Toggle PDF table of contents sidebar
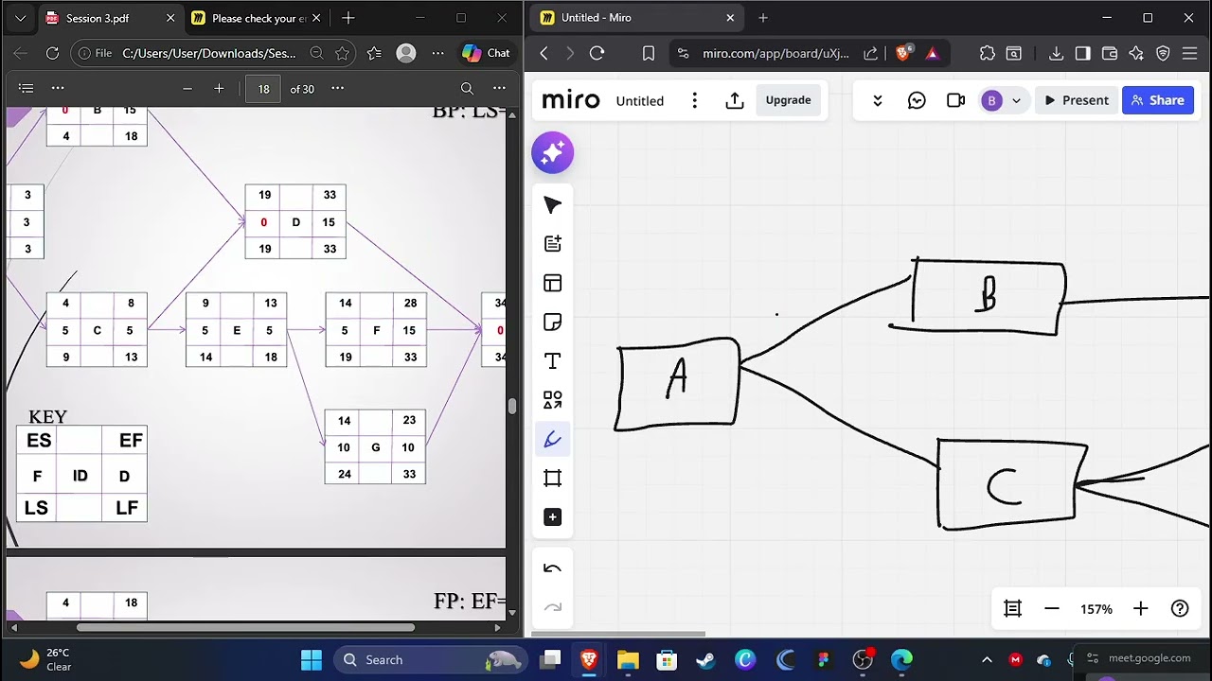Viewport: 1212px width, 681px height. [27, 89]
